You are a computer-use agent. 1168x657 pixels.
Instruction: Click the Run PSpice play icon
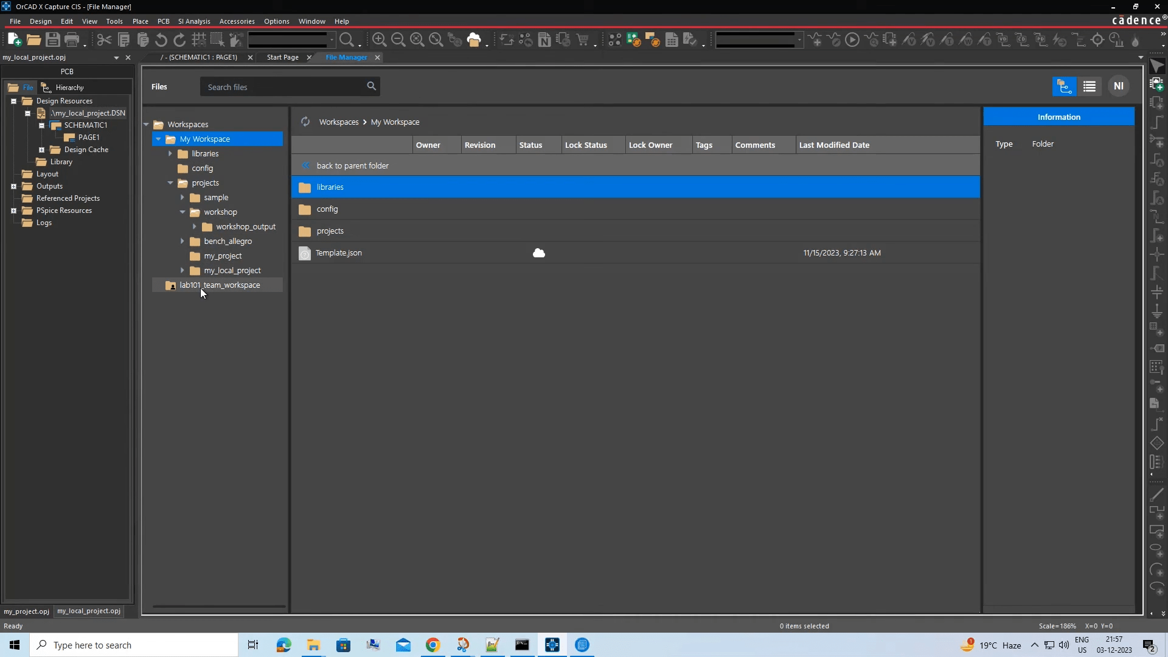pyautogui.click(x=852, y=40)
